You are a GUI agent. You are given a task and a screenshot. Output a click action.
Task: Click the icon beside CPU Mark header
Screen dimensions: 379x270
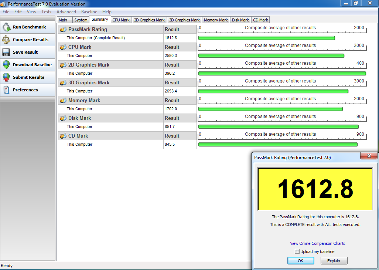tap(63, 47)
